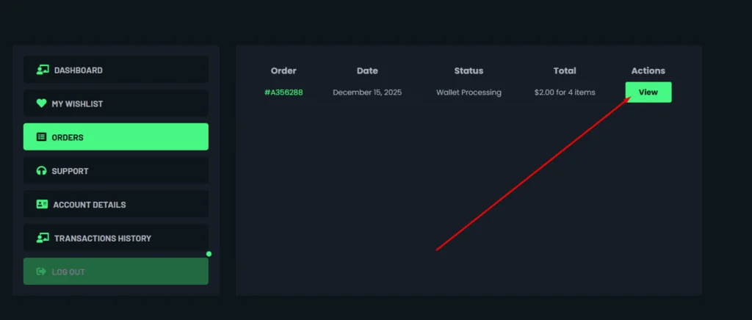The height and width of the screenshot is (320, 752).
Task: Click the Dashboard monitor icon in the sidebar
Action: (43, 70)
